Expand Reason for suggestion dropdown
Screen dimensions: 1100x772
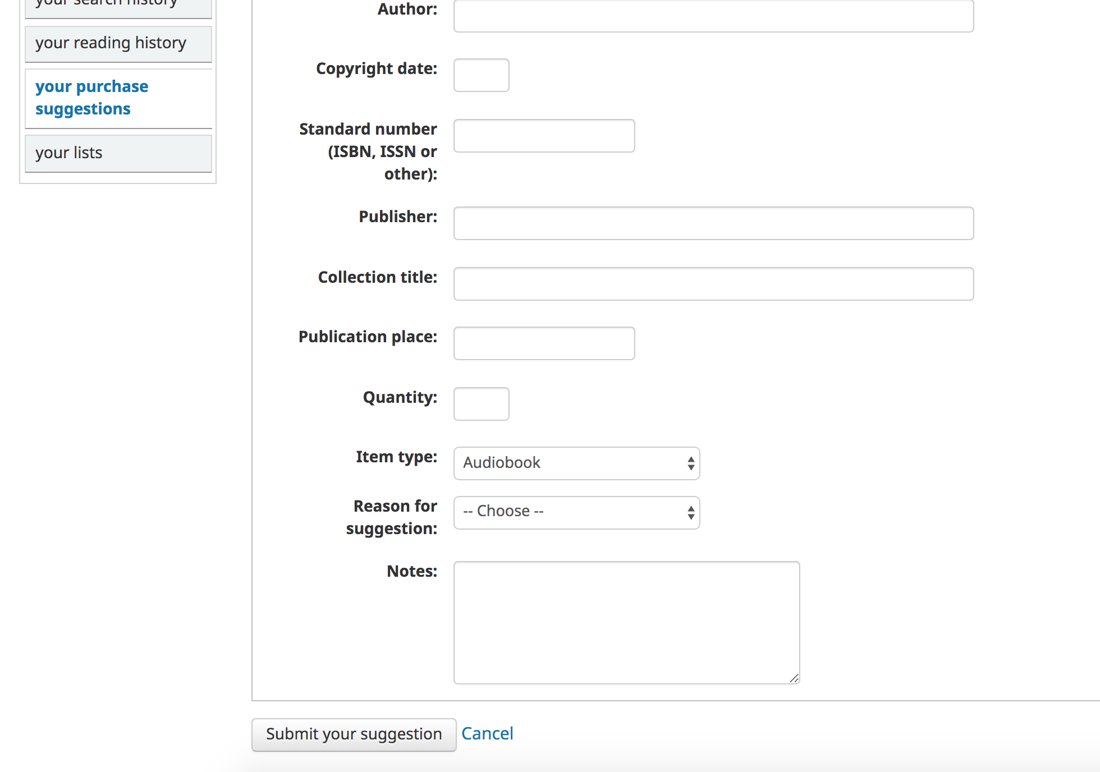click(576, 513)
